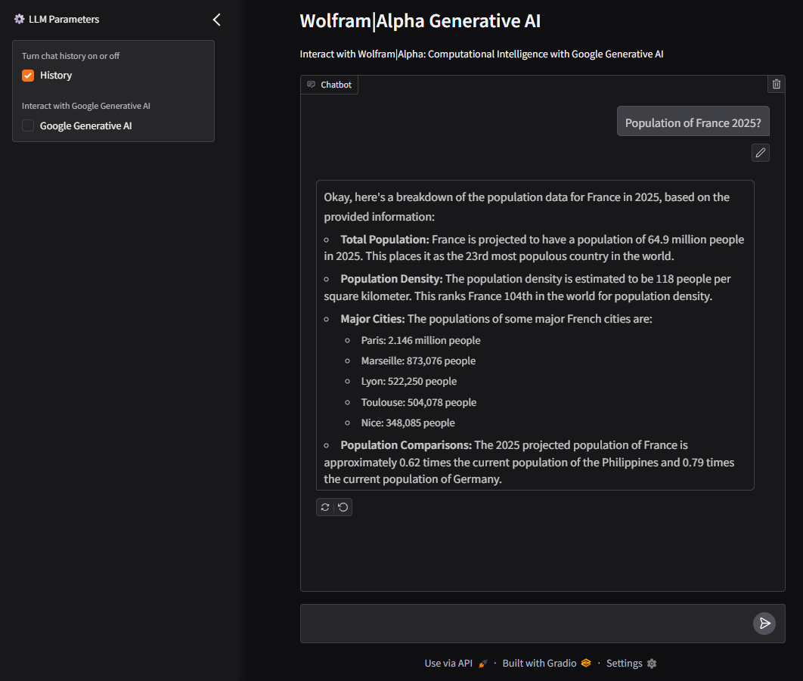The image size is (803, 681).
Task: Click the "LLM Parameters" sidebar heading
Action: [64, 19]
